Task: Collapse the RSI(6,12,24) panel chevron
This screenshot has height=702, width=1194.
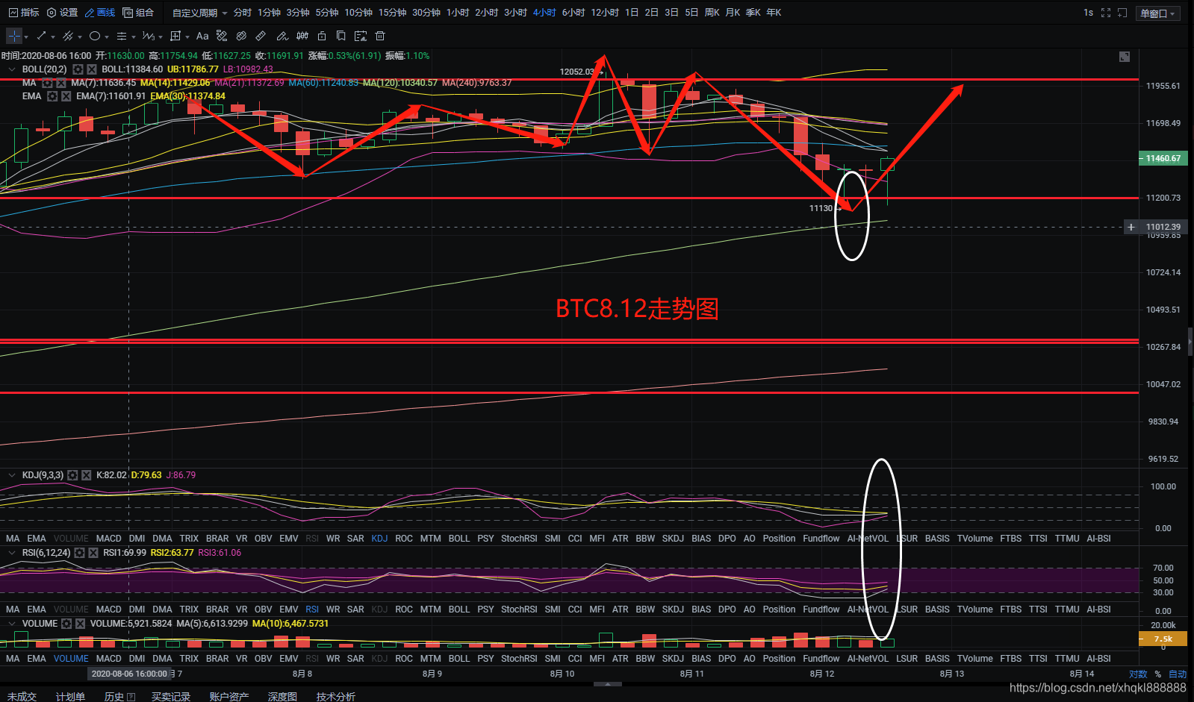Action: point(12,553)
